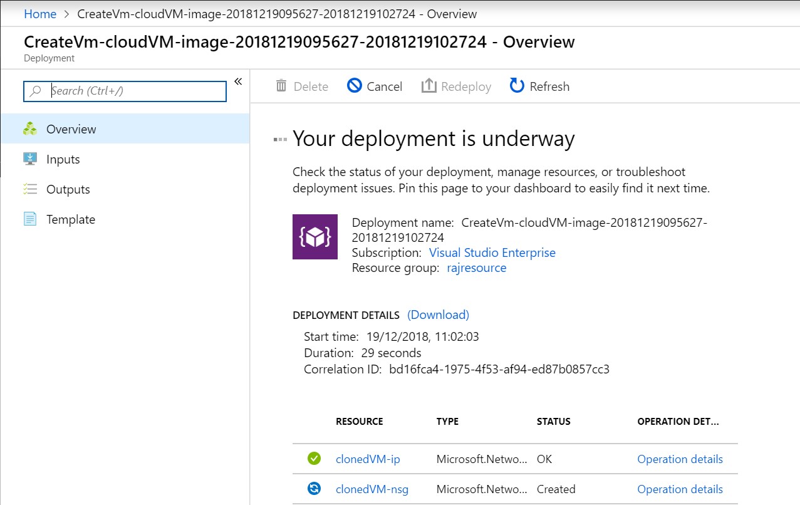Open the Visual Studio Enterprise subscription
This screenshot has height=505, width=800.
[x=492, y=252]
